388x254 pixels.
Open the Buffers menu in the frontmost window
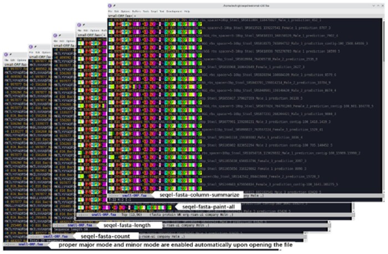136,12
